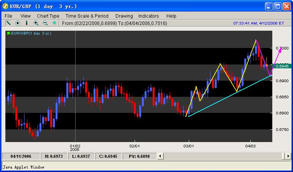Click the 0.6850 price axis label

tap(282, 97)
